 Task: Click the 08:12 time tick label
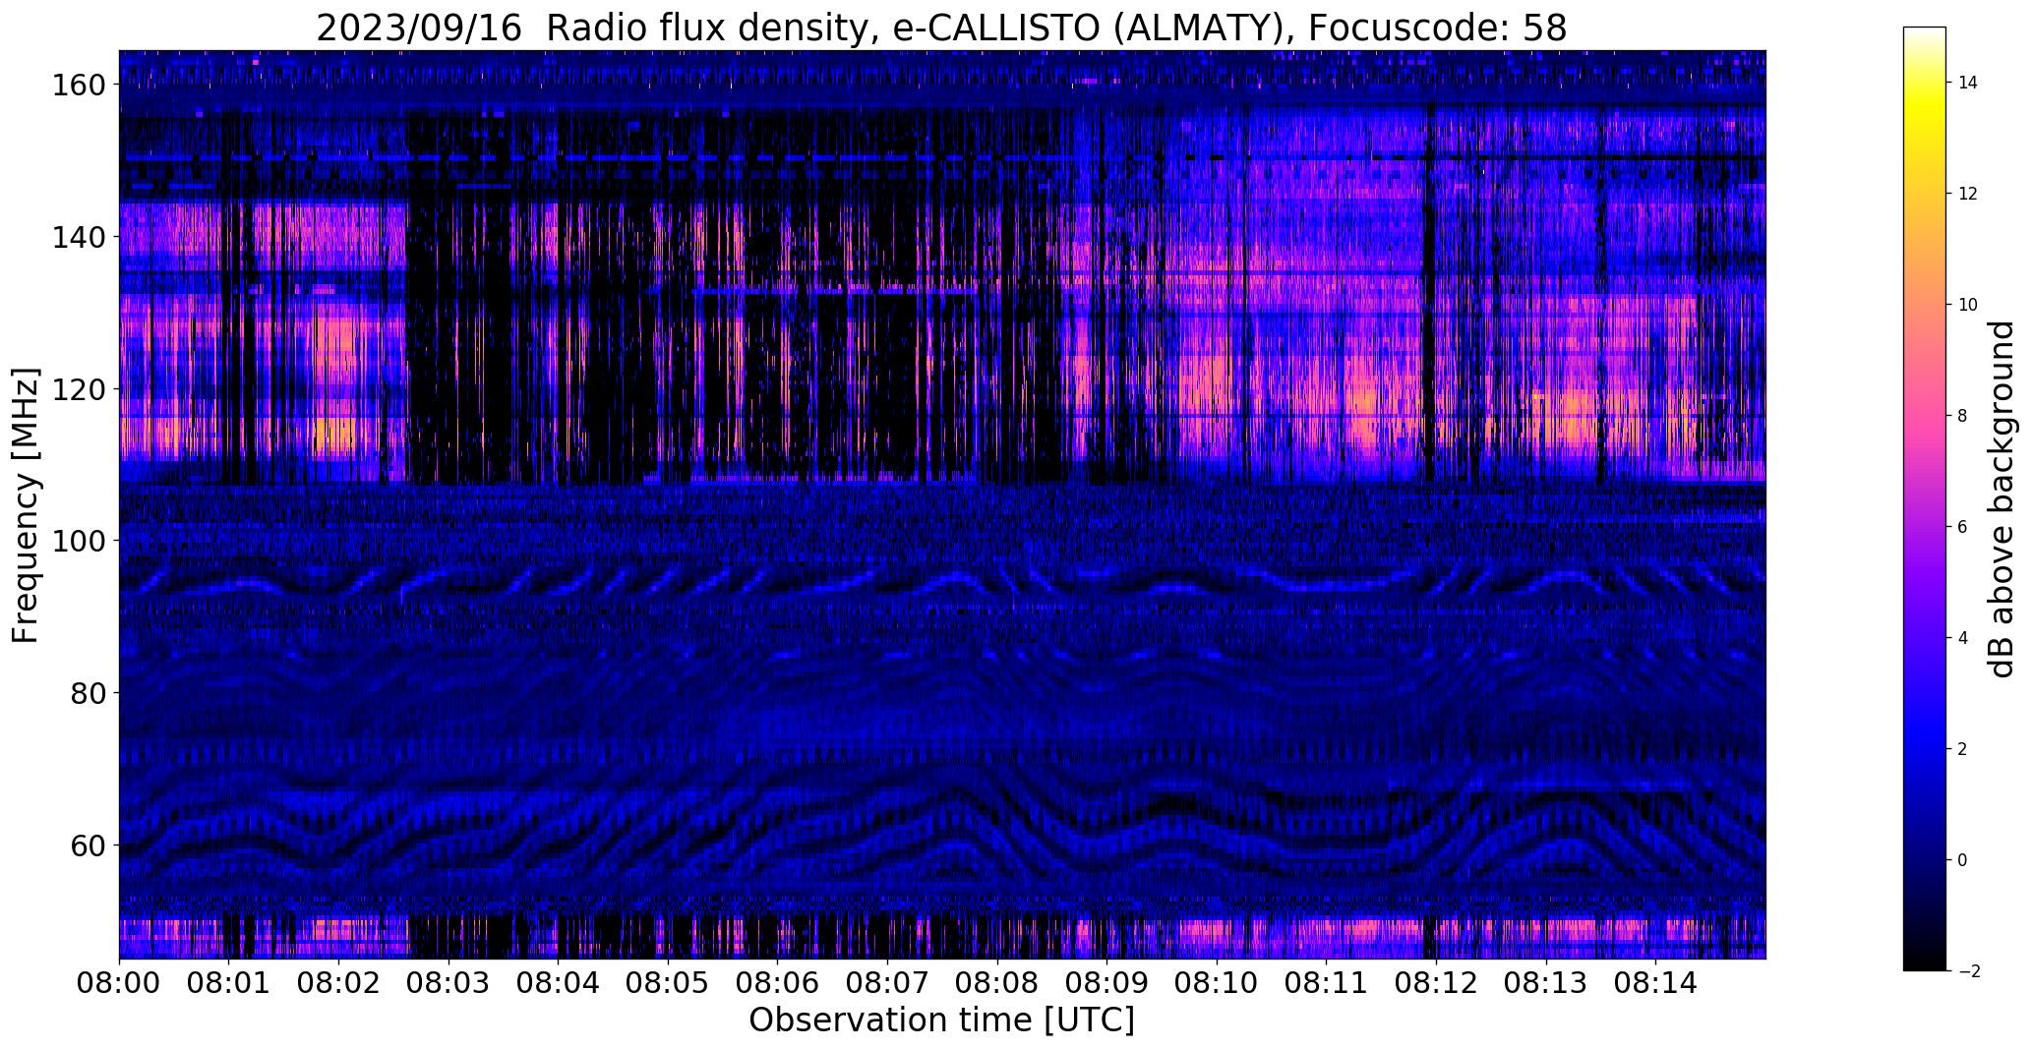point(1436,983)
